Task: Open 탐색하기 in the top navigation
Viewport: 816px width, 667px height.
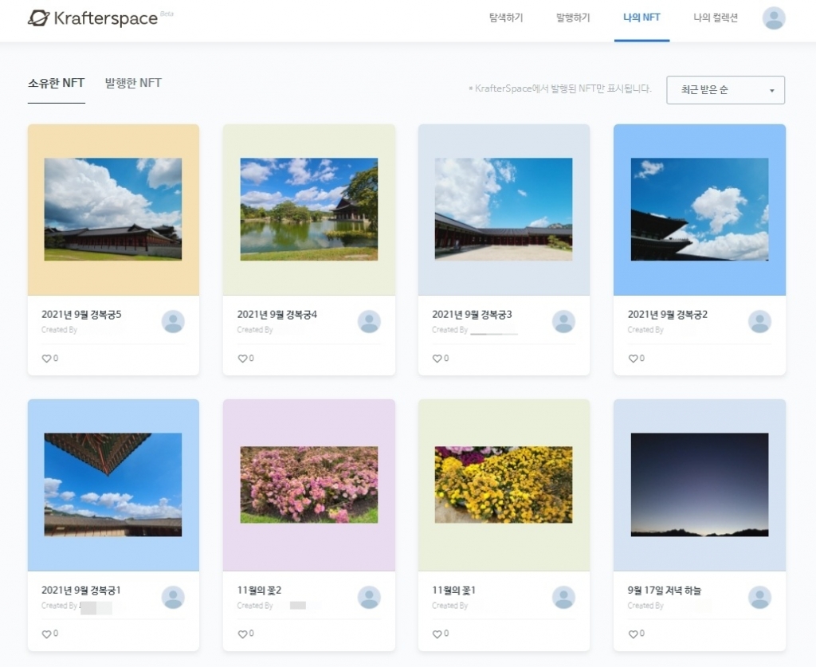Action: (x=506, y=18)
